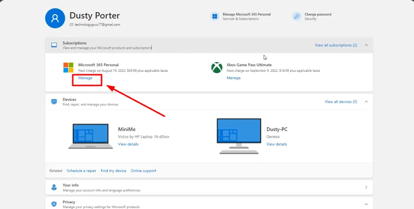Viewport: 414px width, 209px height.
Task: Click the Xbox Game Pass logo icon
Action: [217, 68]
